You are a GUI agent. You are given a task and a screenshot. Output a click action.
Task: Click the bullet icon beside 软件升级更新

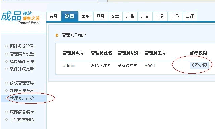[6, 69]
